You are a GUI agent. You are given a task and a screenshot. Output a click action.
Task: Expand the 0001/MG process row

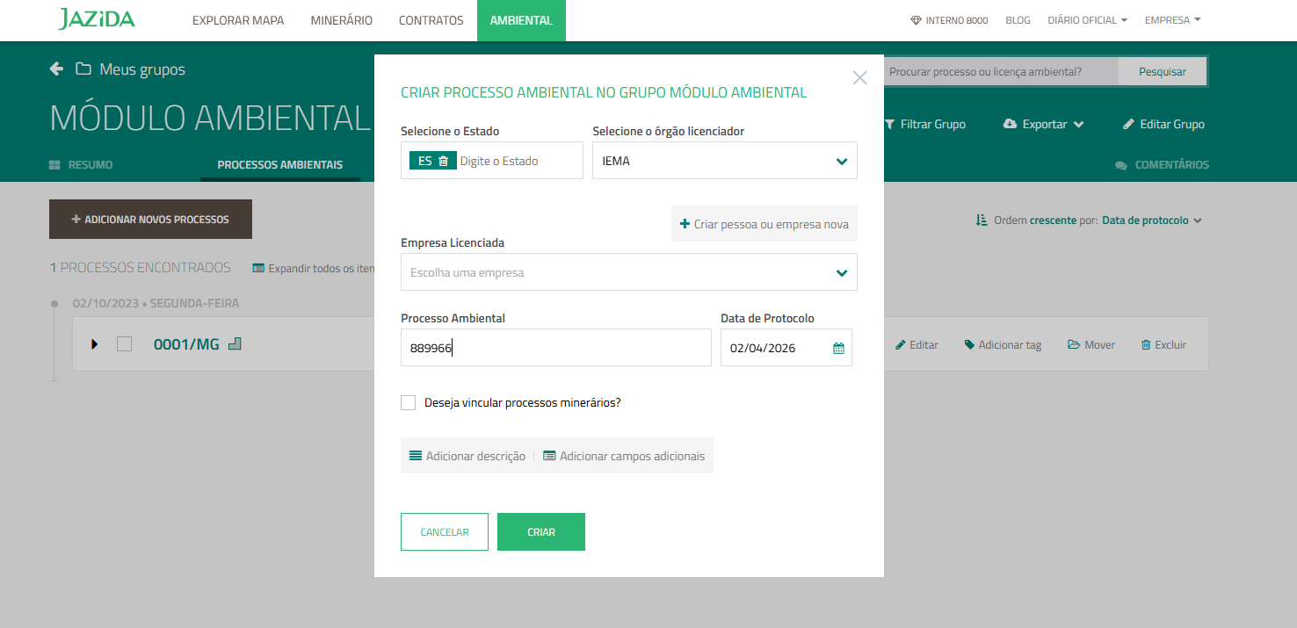tap(94, 344)
